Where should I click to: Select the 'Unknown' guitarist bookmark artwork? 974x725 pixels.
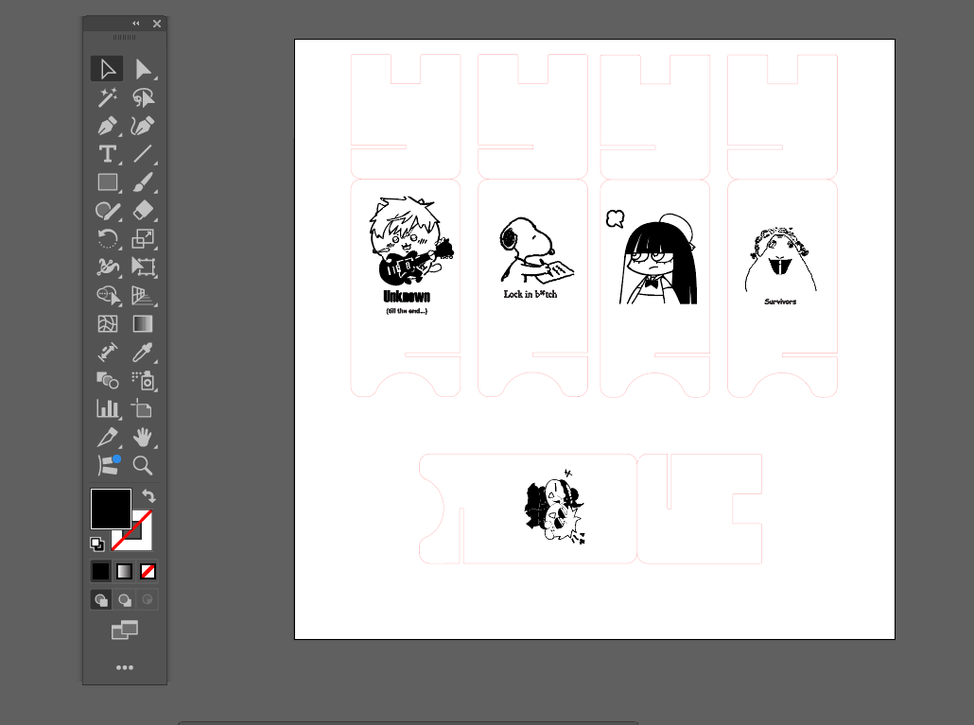pyautogui.click(x=405, y=253)
